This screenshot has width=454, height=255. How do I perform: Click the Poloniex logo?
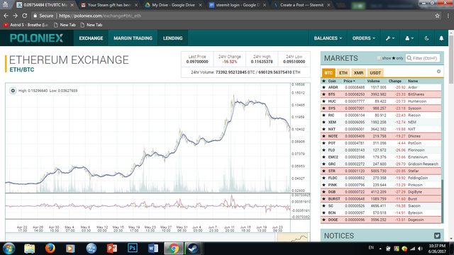coord(36,38)
